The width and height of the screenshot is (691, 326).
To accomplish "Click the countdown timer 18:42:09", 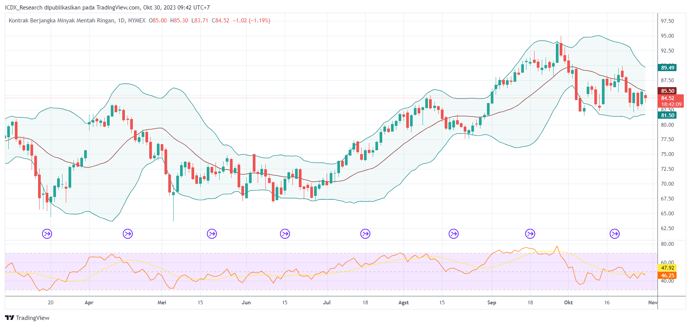I will pyautogui.click(x=671, y=104).
